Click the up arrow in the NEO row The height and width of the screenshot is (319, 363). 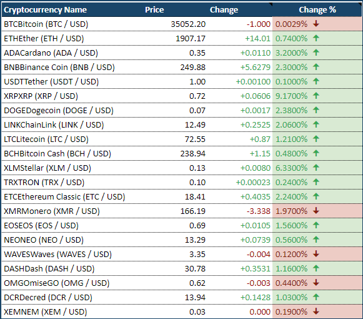click(x=316, y=239)
